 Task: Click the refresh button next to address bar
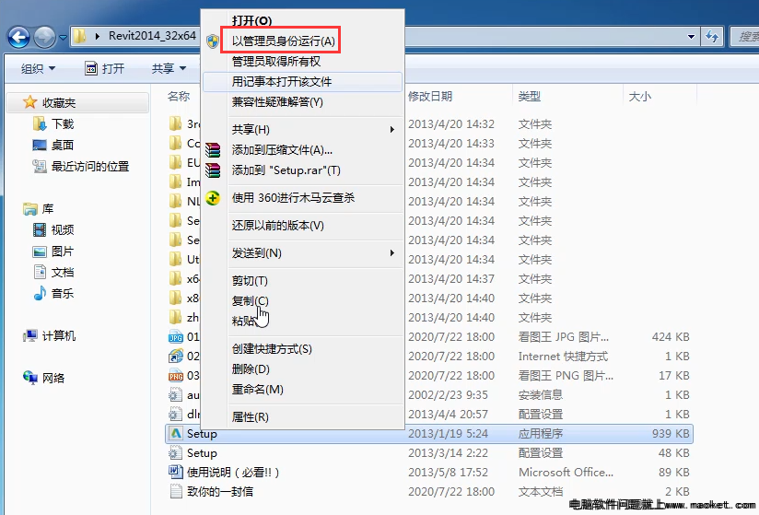tap(712, 36)
